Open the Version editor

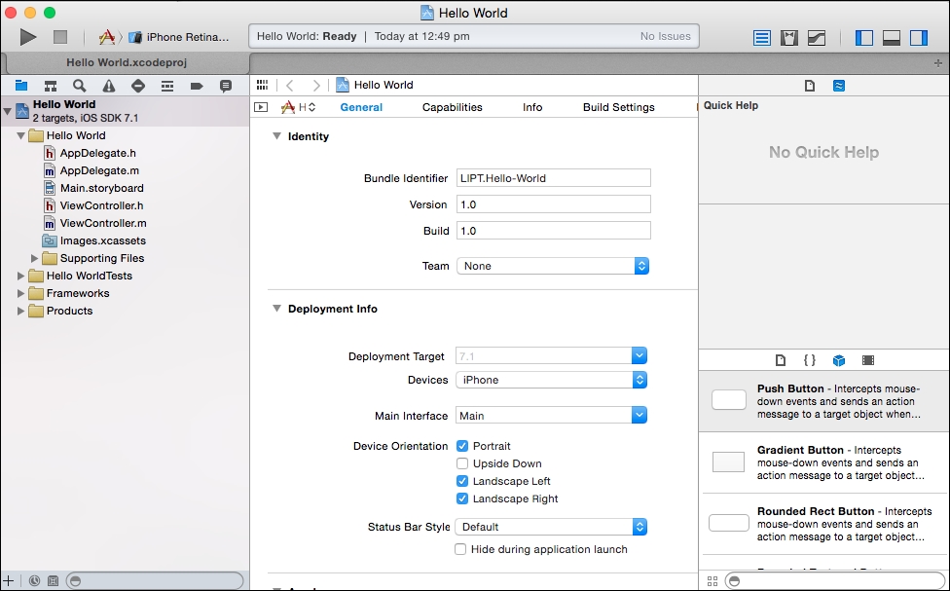click(x=818, y=37)
